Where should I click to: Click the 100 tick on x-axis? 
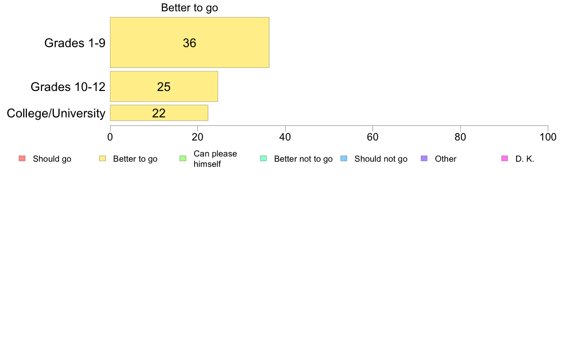pos(548,137)
